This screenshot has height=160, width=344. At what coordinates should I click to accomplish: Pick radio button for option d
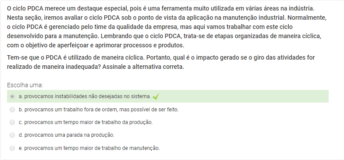[12, 135]
